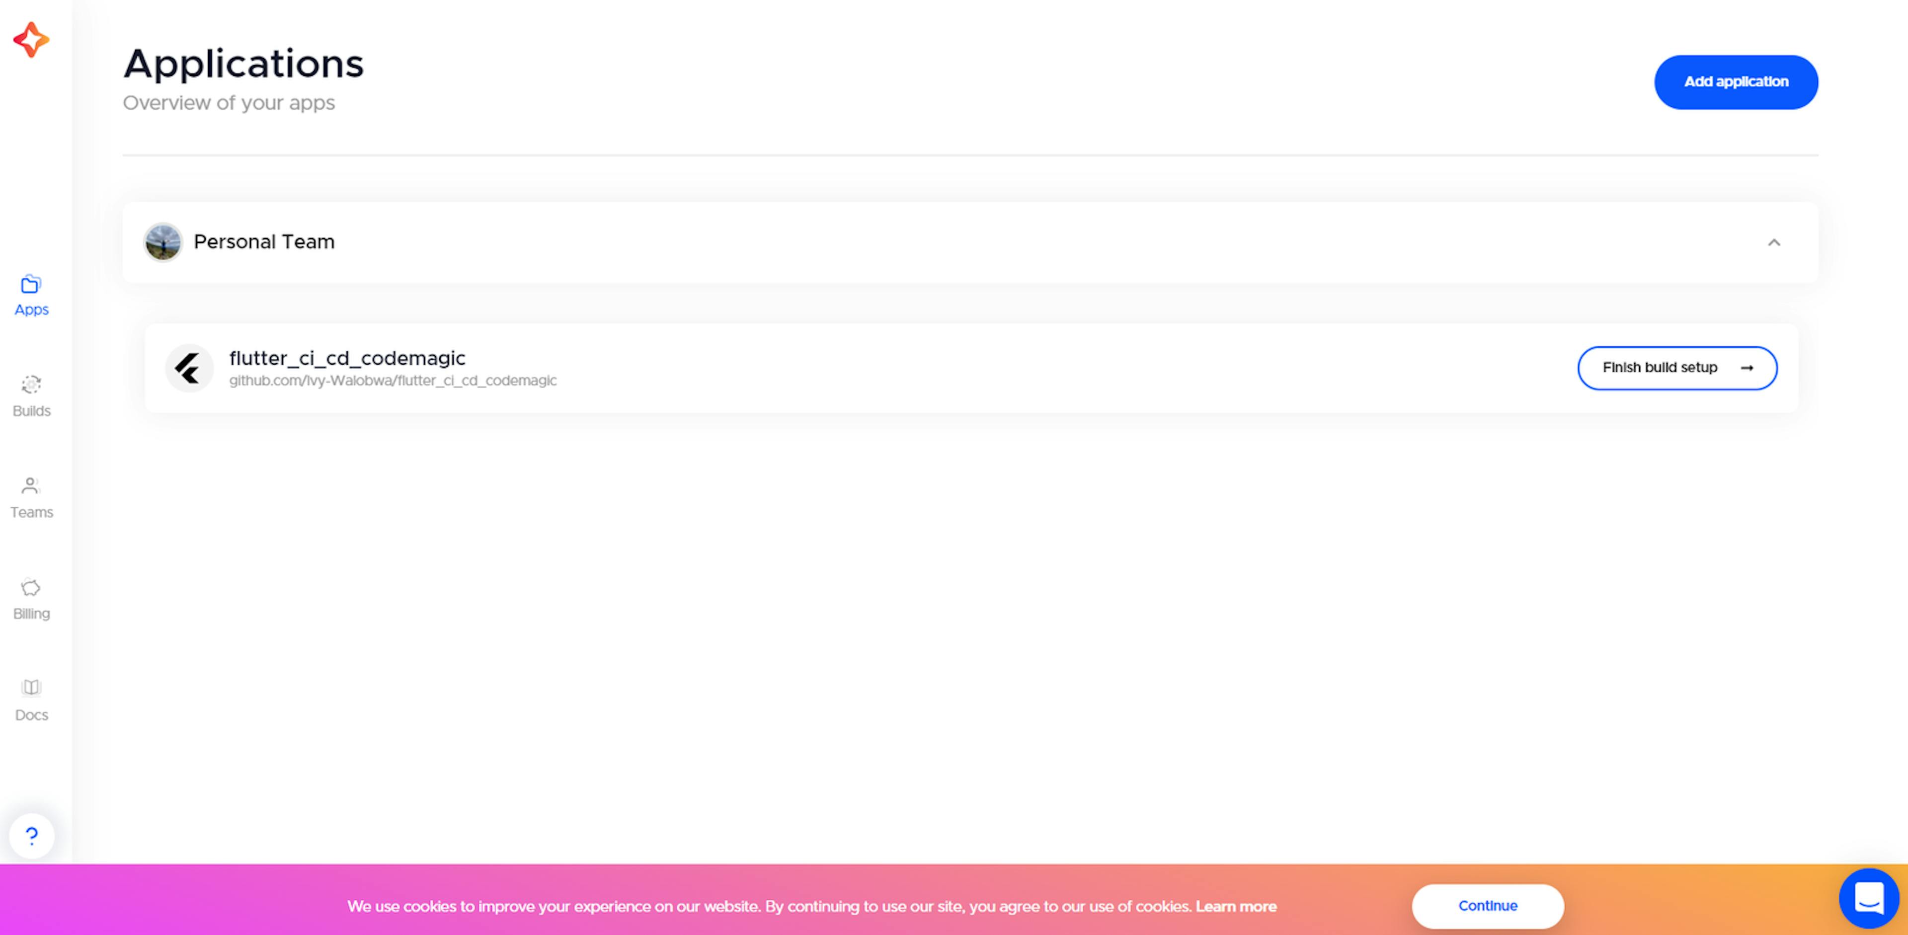Click Finish build setup button
The image size is (1908, 935).
click(1677, 368)
